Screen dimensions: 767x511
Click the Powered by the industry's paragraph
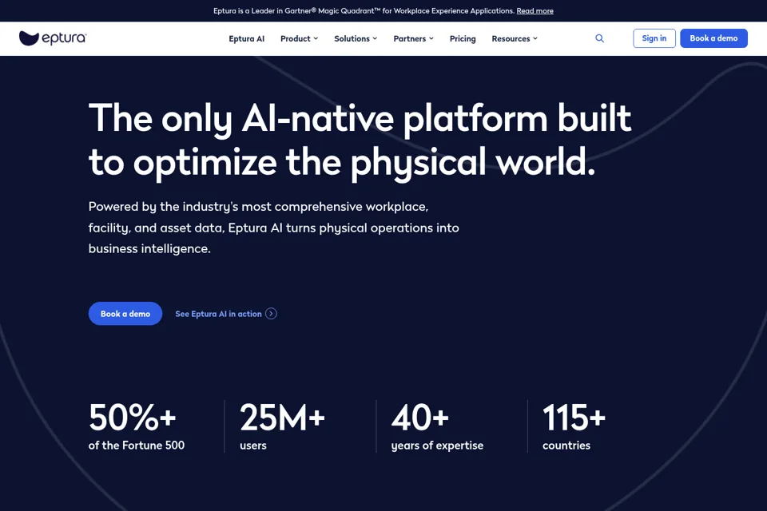pyautogui.click(x=273, y=228)
